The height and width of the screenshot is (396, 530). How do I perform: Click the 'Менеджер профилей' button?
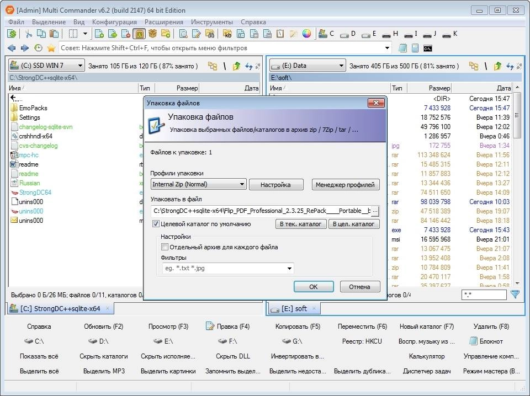point(345,185)
